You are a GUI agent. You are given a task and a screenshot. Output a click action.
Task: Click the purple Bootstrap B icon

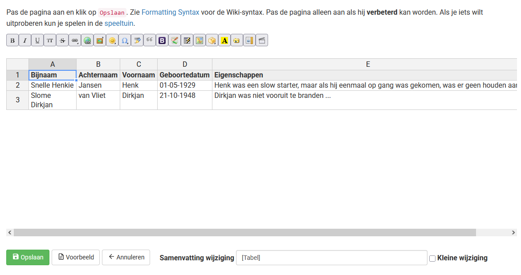(162, 40)
